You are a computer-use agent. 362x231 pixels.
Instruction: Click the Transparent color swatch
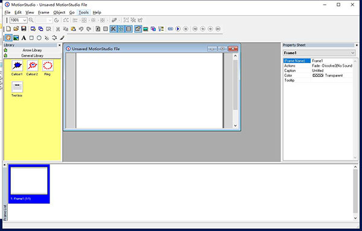318,75
